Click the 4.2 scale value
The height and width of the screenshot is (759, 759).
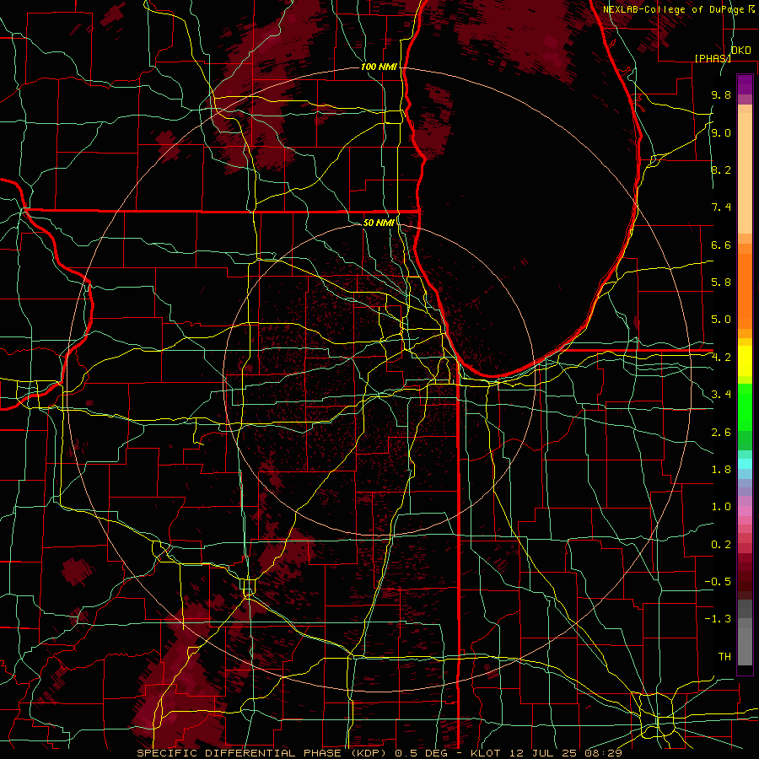pos(721,358)
